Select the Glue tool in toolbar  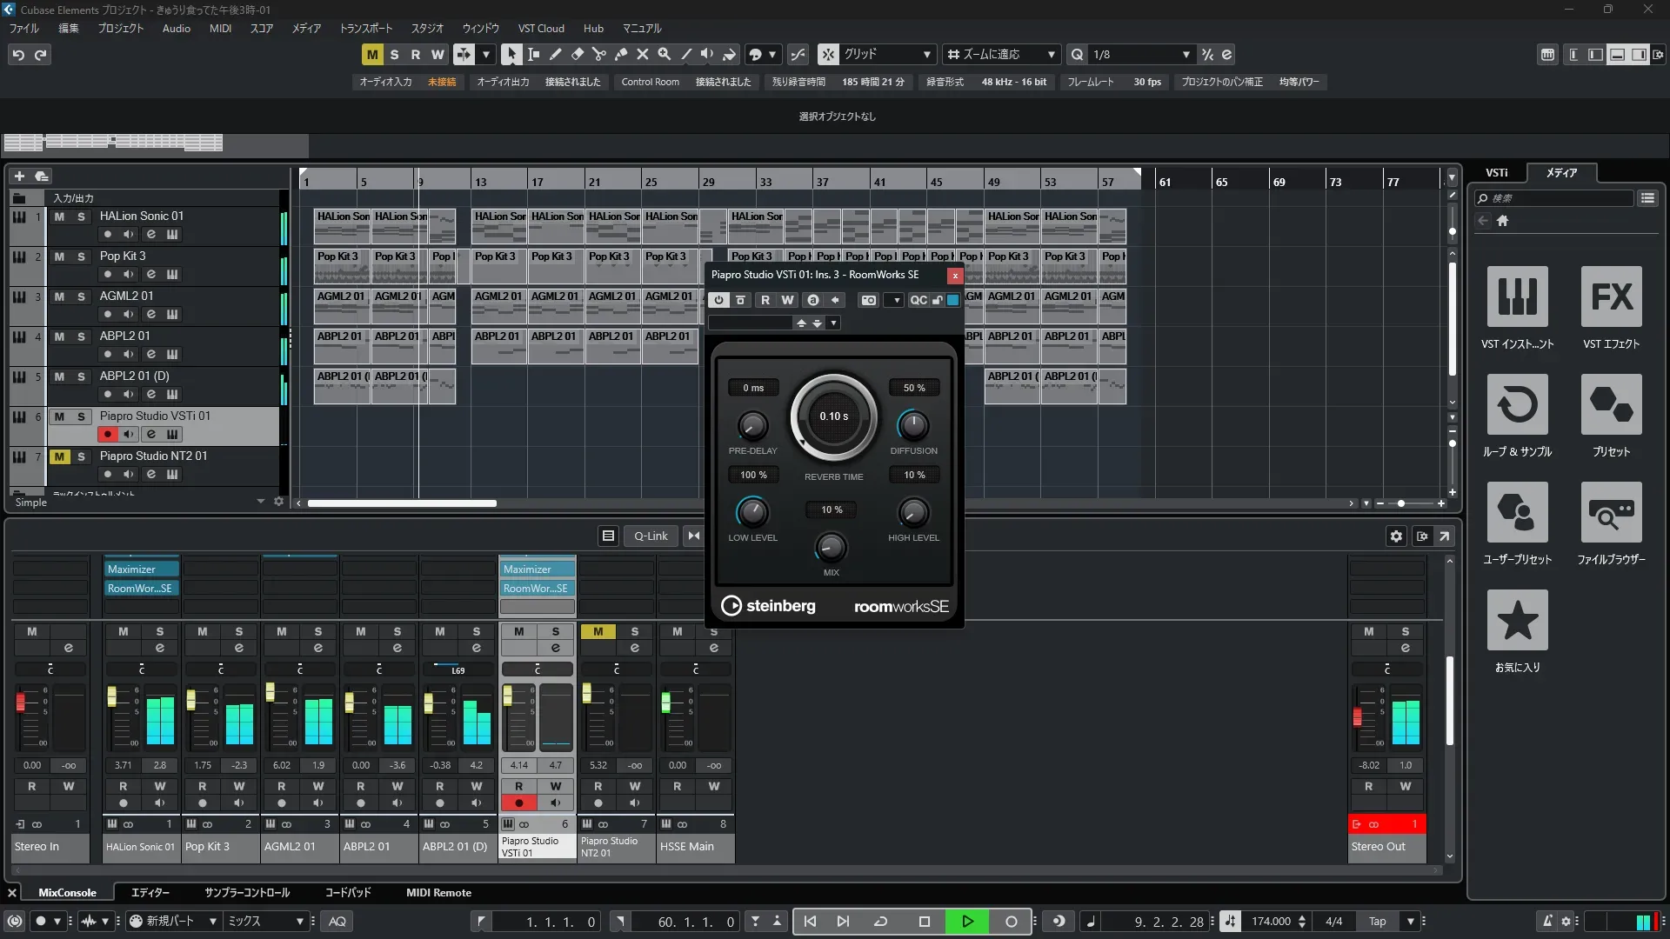point(620,54)
